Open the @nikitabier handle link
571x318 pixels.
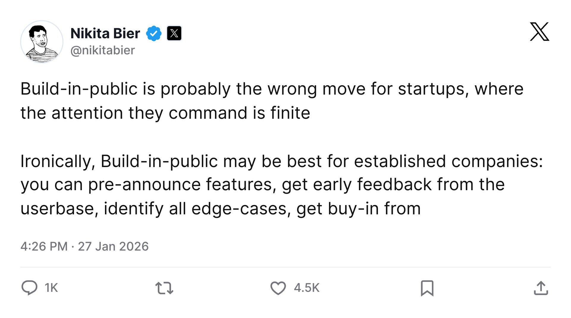[103, 50]
